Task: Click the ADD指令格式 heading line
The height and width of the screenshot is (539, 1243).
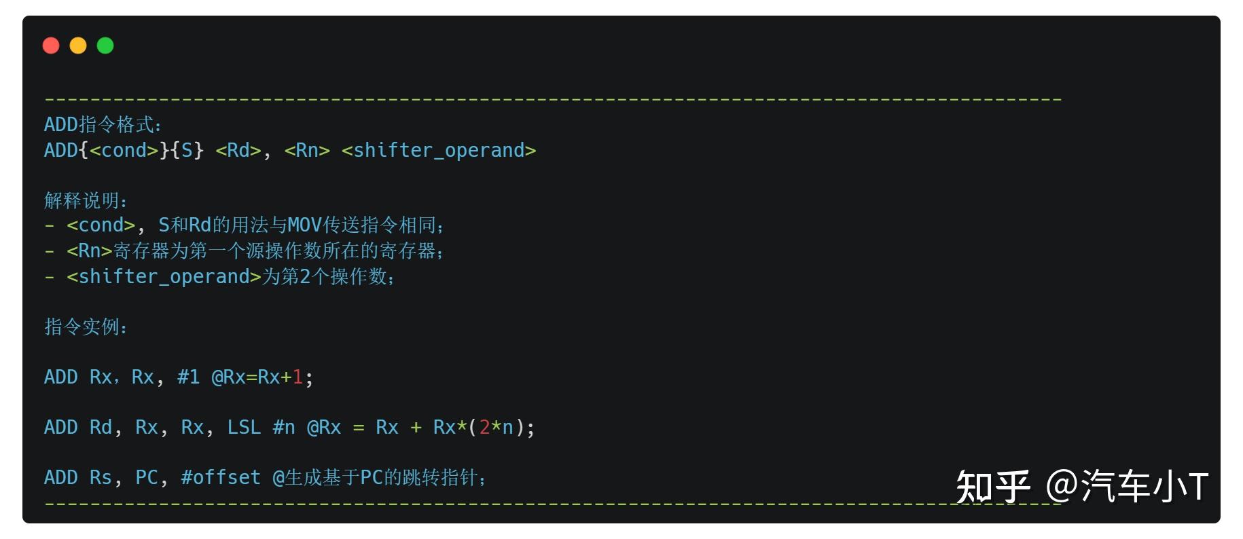Action: [x=103, y=124]
